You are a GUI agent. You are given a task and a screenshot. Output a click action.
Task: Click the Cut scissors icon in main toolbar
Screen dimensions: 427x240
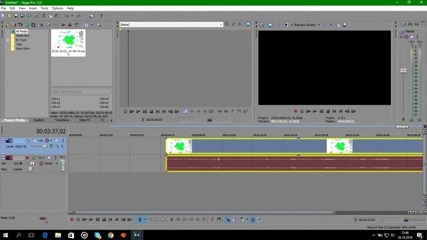43,16
